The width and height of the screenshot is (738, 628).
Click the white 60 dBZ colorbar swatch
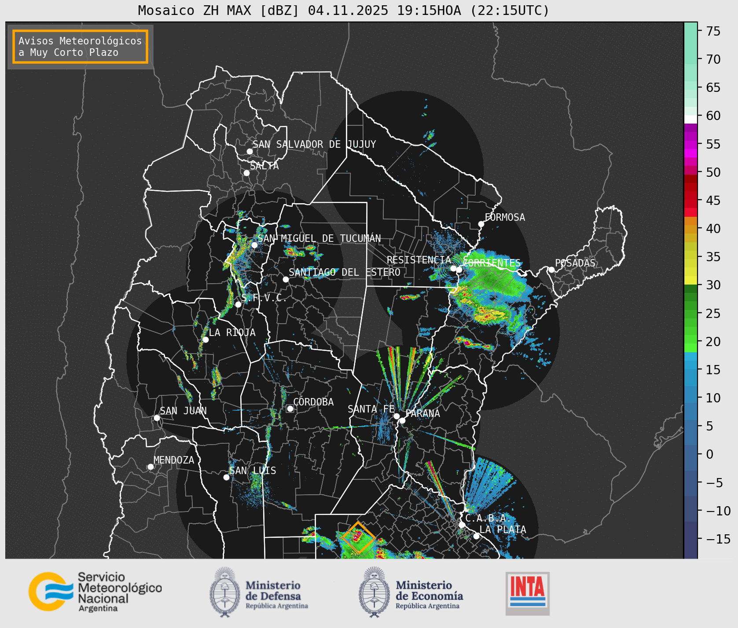point(690,119)
